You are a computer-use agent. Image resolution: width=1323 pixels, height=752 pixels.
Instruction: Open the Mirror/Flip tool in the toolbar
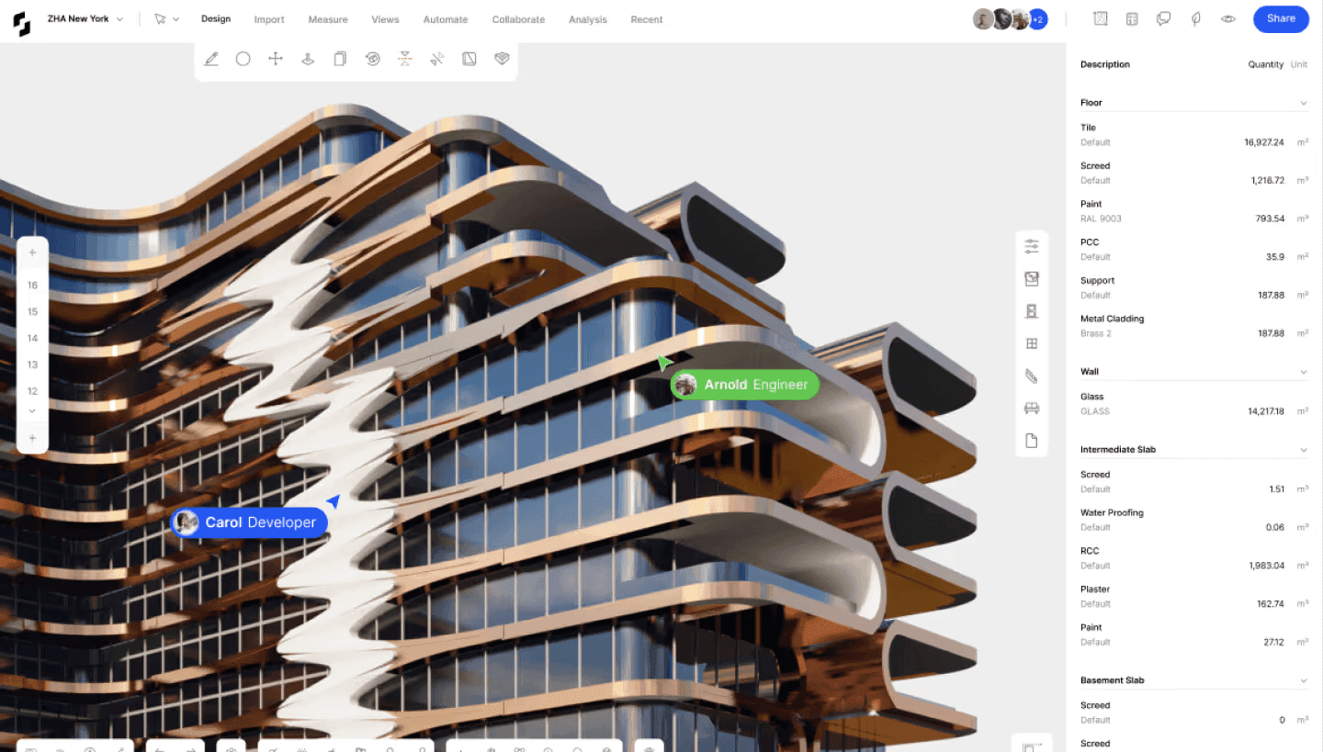click(x=405, y=58)
